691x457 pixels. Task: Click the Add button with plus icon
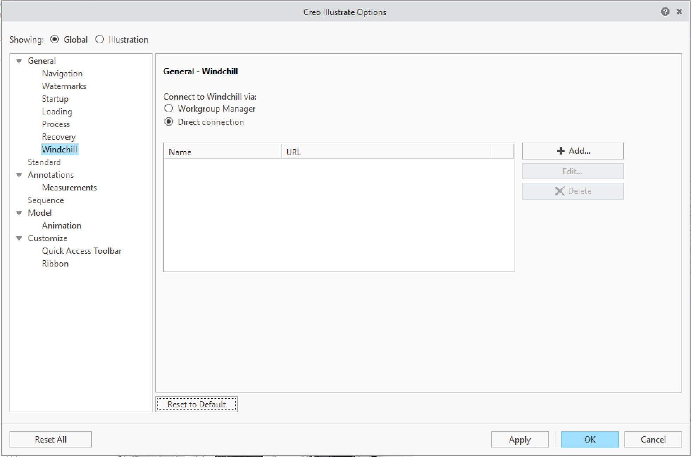click(572, 151)
